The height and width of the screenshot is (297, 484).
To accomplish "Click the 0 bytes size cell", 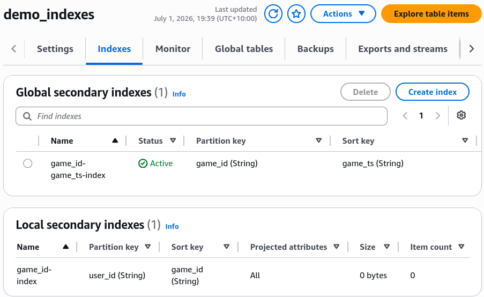I will pyautogui.click(x=373, y=276).
